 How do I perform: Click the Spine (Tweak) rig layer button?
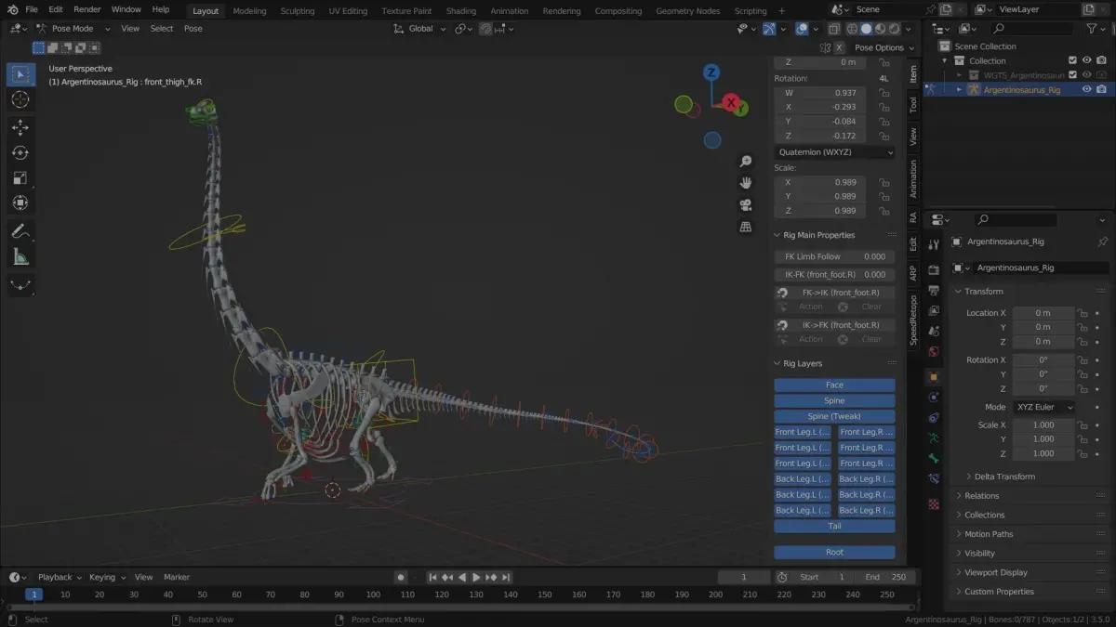(x=834, y=416)
